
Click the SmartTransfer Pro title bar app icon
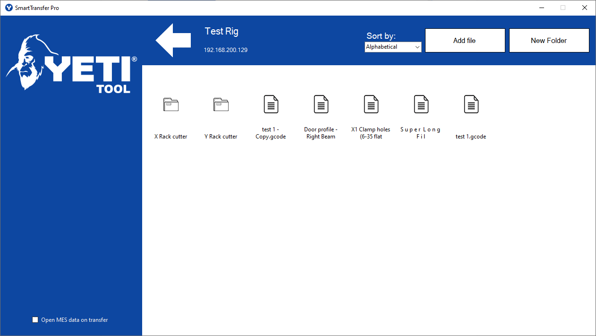pyautogui.click(x=9, y=8)
